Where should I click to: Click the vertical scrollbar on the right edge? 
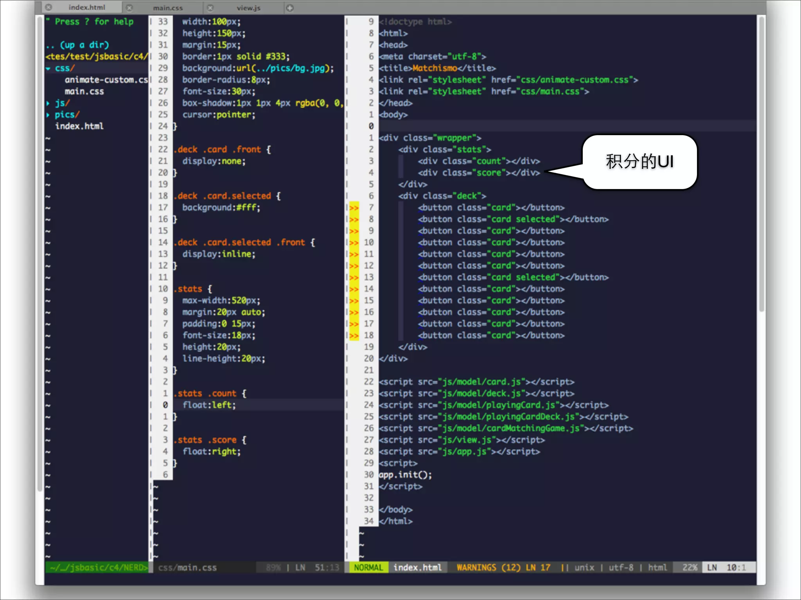point(761,164)
